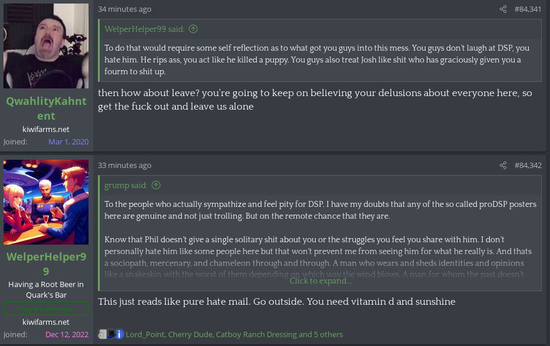Open WelperHelper99 profile via username
Image resolution: width=550 pixels, height=346 pixels.
pyautogui.click(x=46, y=264)
